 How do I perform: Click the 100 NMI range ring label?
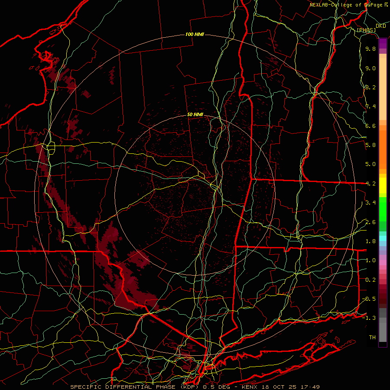point(195,34)
